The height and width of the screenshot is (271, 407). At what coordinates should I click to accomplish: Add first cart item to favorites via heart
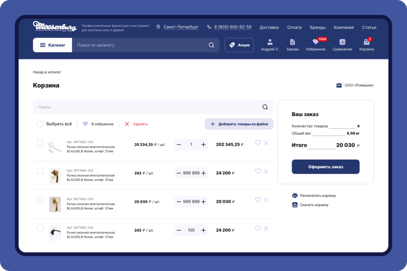coord(258,142)
